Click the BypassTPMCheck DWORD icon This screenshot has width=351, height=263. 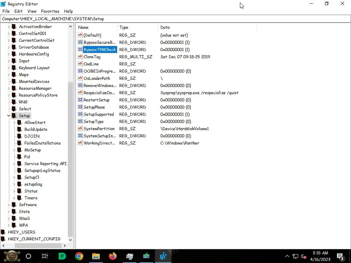coord(80,49)
